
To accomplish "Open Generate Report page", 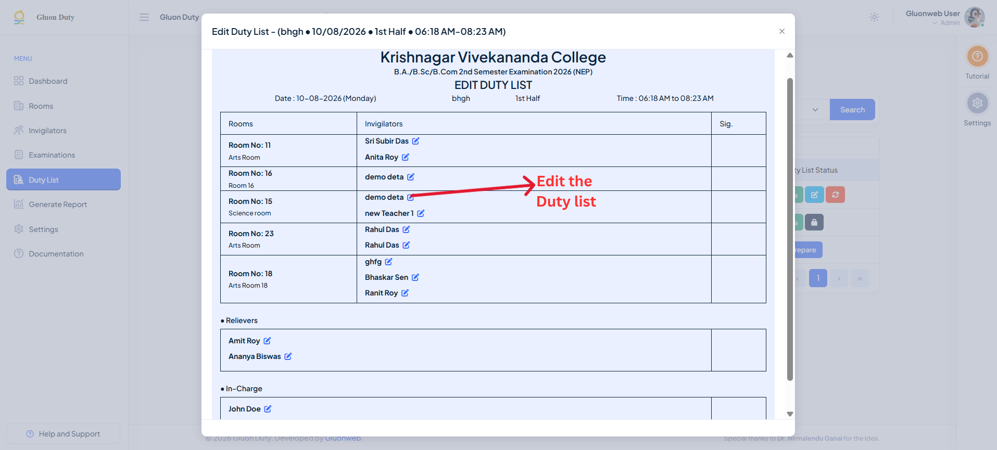I will [x=64, y=204].
